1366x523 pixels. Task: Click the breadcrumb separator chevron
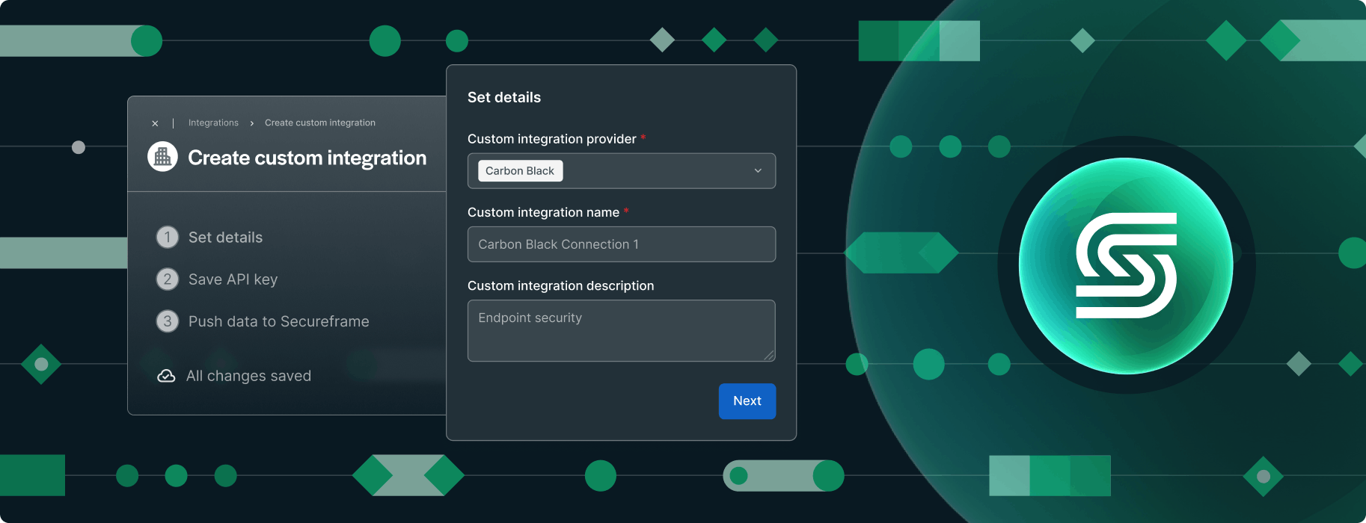(x=252, y=123)
